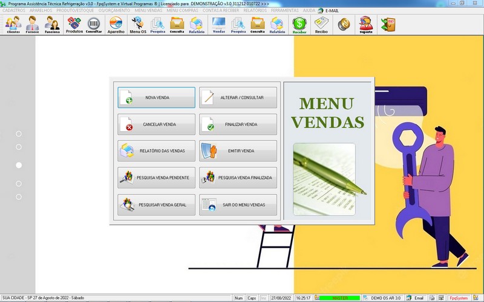Click the Num indicator in status bar
The width and height of the screenshot is (484, 302).
tap(238, 298)
